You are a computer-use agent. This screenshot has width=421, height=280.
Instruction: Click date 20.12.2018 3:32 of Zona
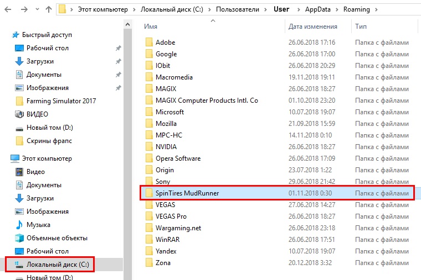(310, 263)
